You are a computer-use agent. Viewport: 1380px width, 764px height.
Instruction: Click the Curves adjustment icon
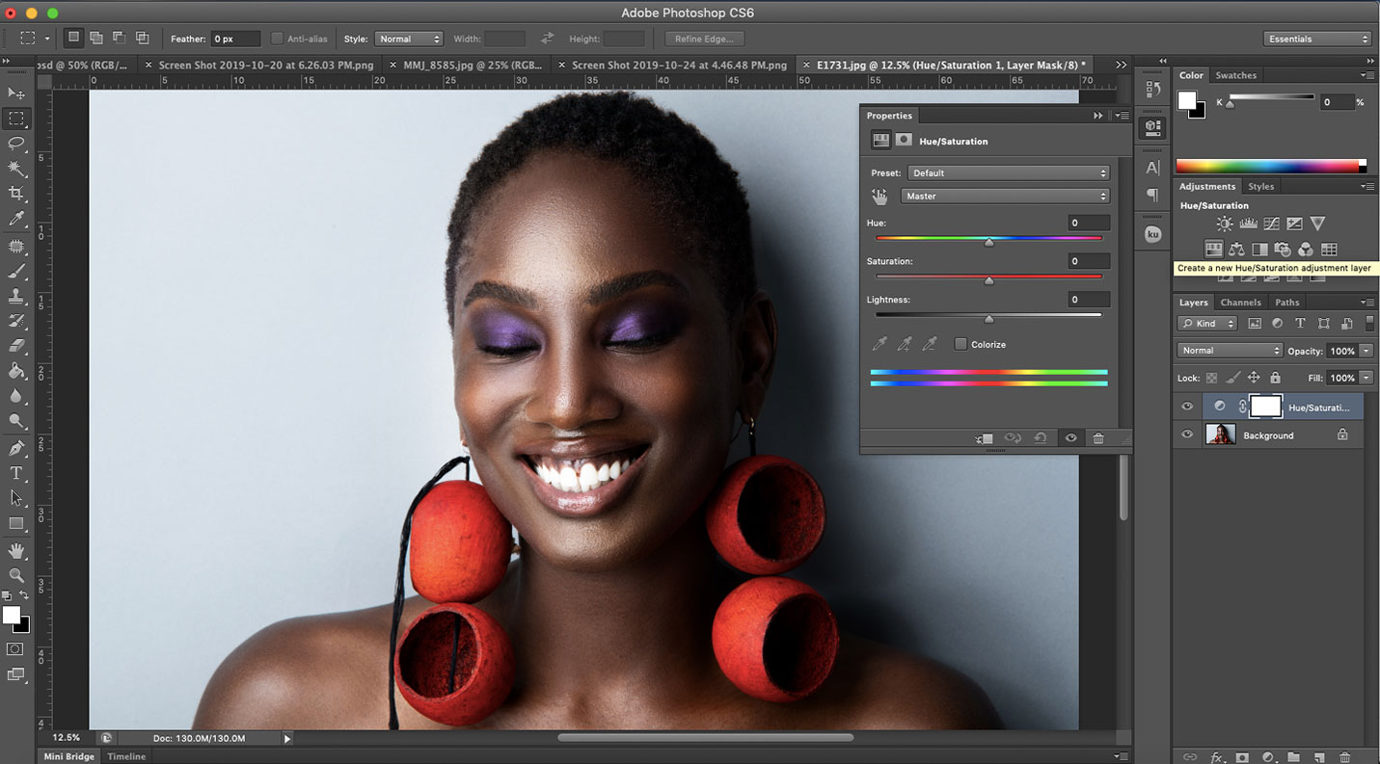tap(1271, 224)
